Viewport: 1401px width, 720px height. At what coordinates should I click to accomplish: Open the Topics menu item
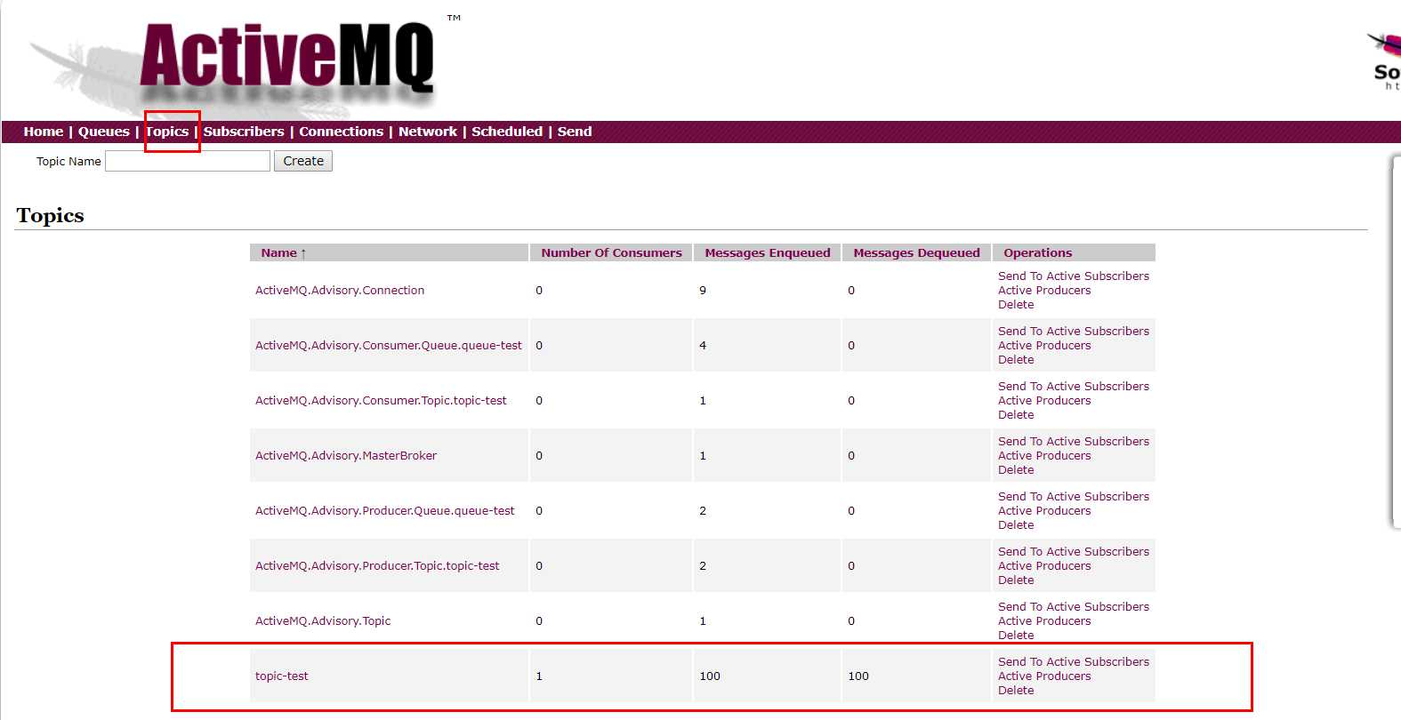tap(167, 132)
